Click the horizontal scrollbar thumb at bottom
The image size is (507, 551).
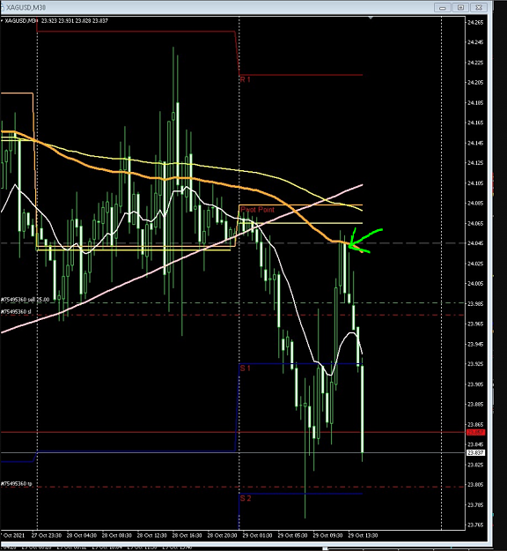click(325, 548)
